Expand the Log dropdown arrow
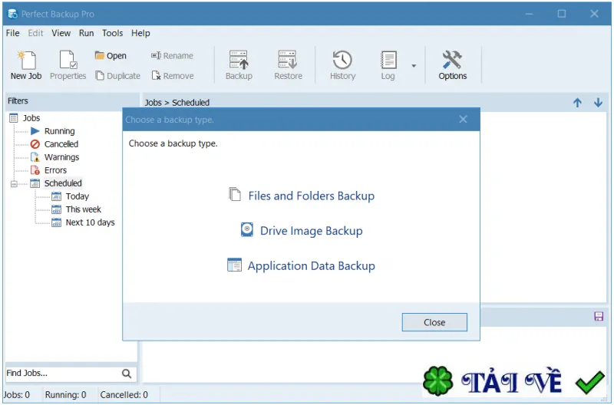Screen dimensions: 614x405 pyautogui.click(x=414, y=66)
